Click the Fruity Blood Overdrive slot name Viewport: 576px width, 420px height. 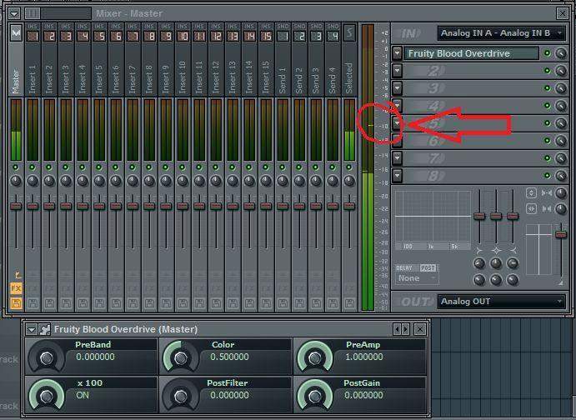(471, 53)
